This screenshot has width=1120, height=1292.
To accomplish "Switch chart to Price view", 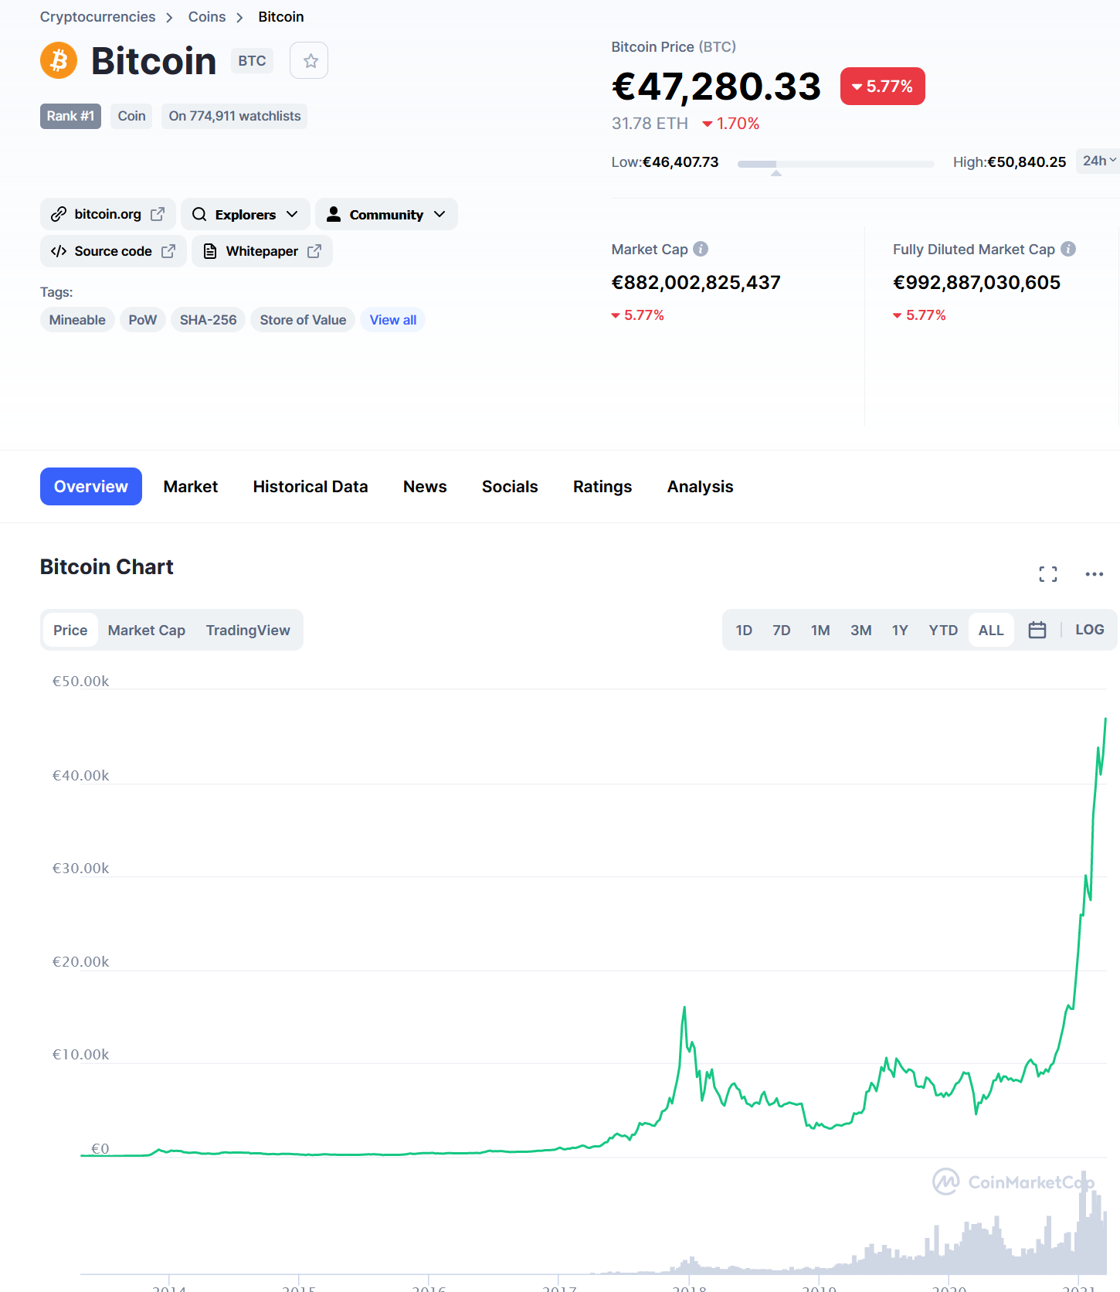I will tap(70, 630).
